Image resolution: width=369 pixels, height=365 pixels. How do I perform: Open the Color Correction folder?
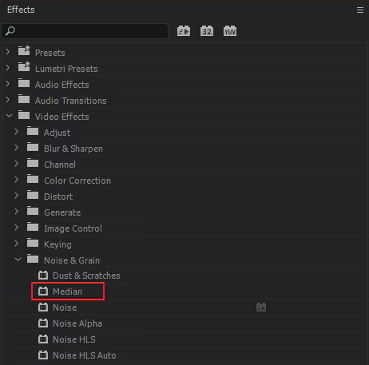17,180
